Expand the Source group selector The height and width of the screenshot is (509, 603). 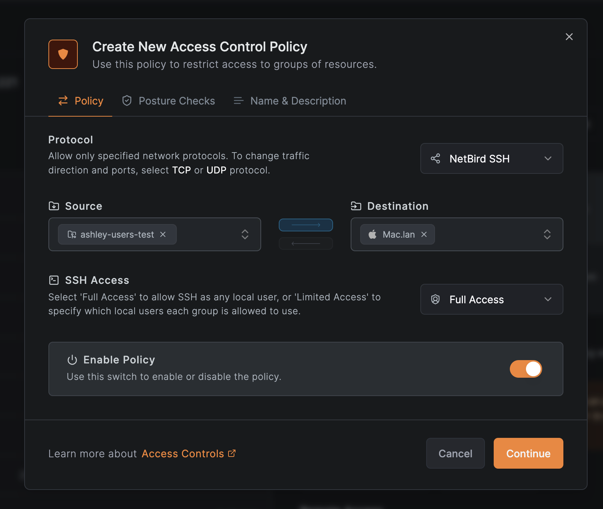(x=245, y=234)
